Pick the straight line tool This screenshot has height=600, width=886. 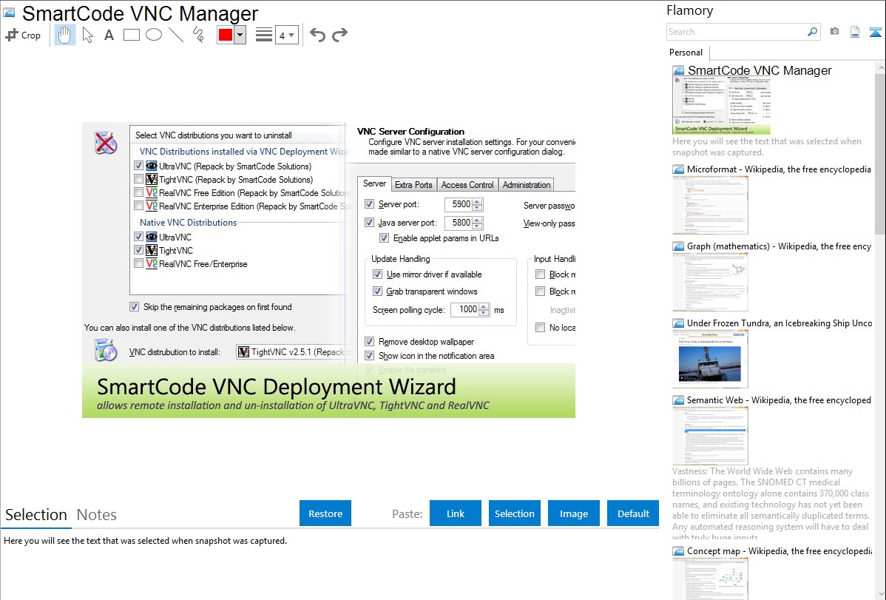(x=176, y=35)
